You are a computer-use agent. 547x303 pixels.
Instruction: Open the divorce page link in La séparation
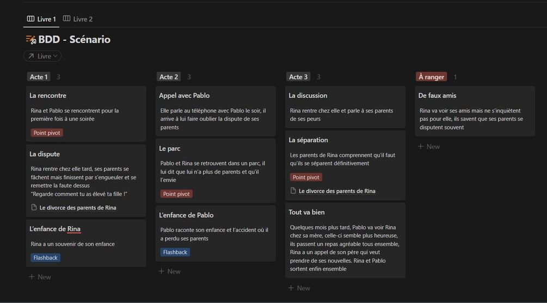337,191
